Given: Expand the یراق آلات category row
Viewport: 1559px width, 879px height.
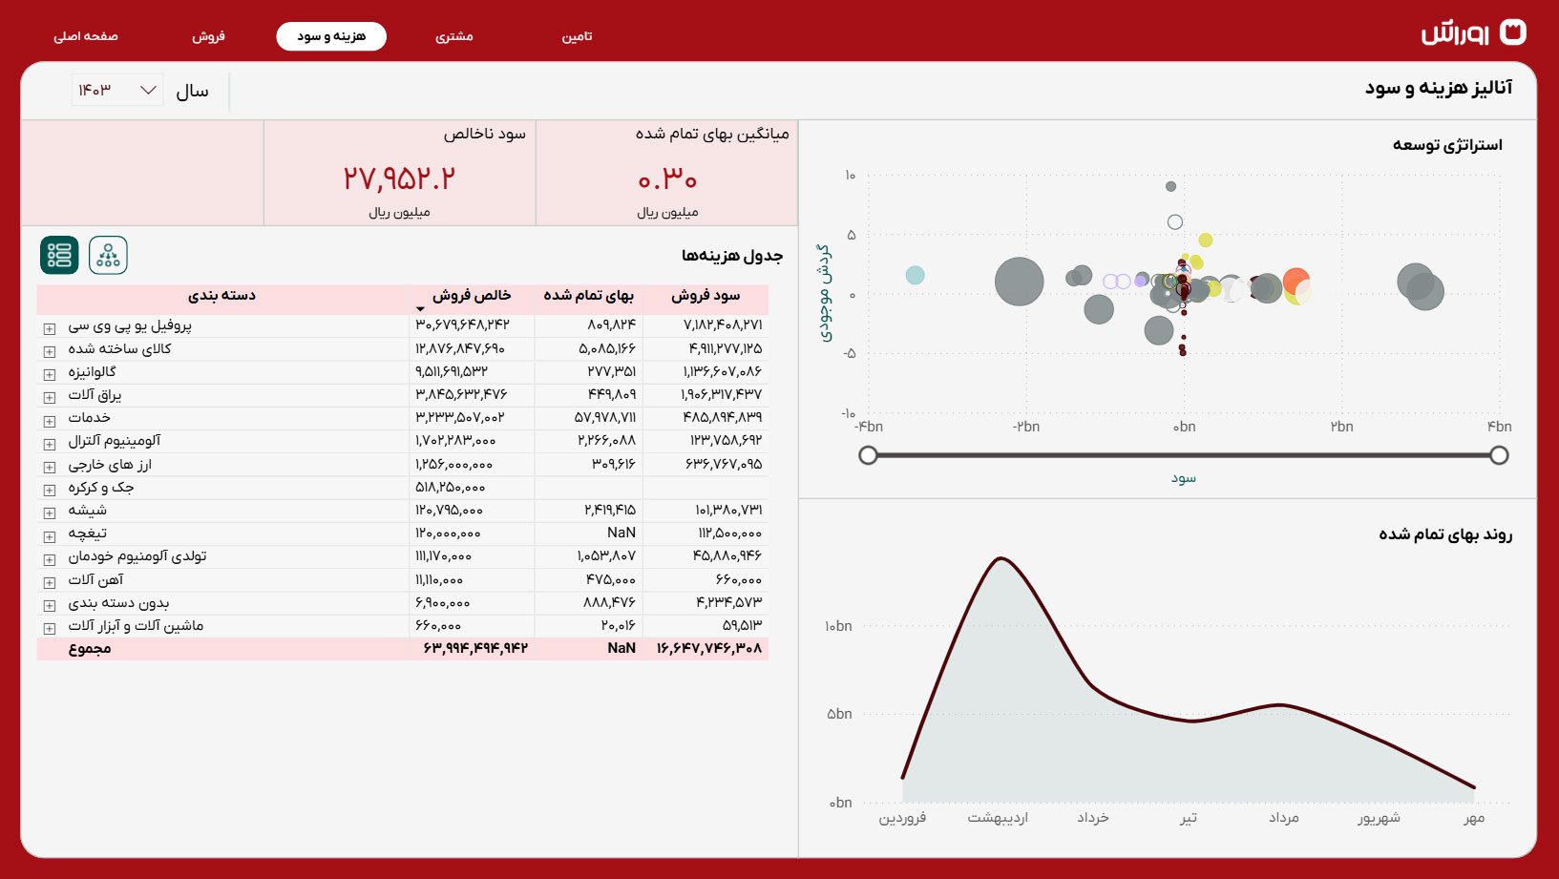Looking at the screenshot, I should pyautogui.click(x=50, y=397).
